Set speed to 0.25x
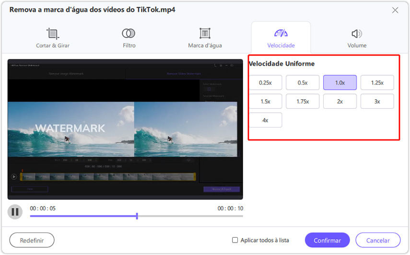410x255 pixels. [265, 82]
